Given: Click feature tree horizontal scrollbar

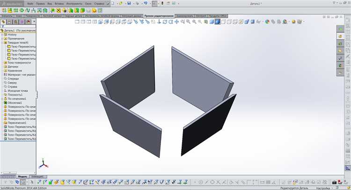Looking at the screenshot, I should click(9, 173).
